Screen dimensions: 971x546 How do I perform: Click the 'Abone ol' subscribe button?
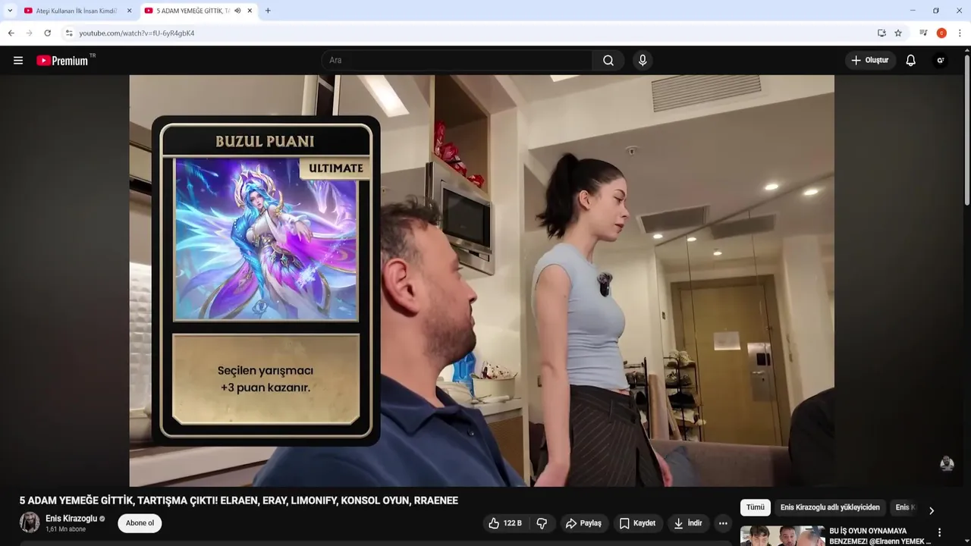(140, 523)
